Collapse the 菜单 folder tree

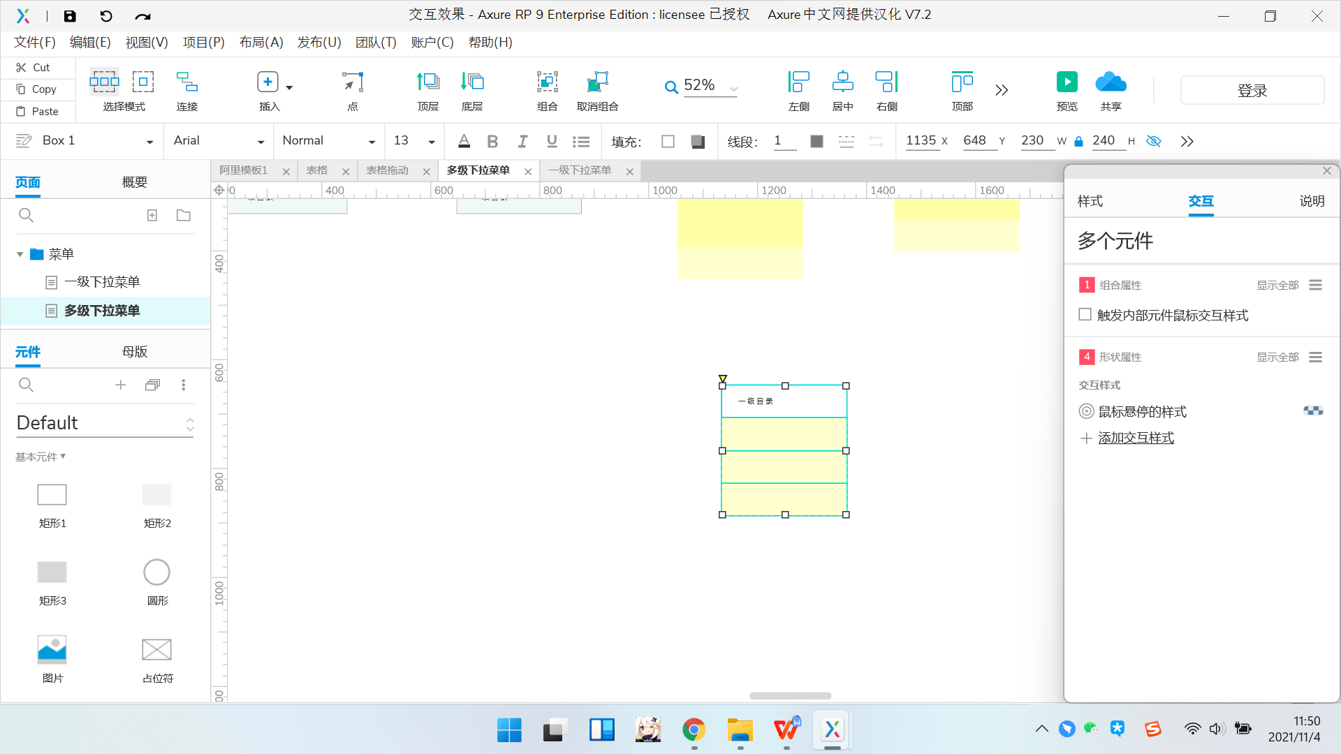tap(20, 254)
